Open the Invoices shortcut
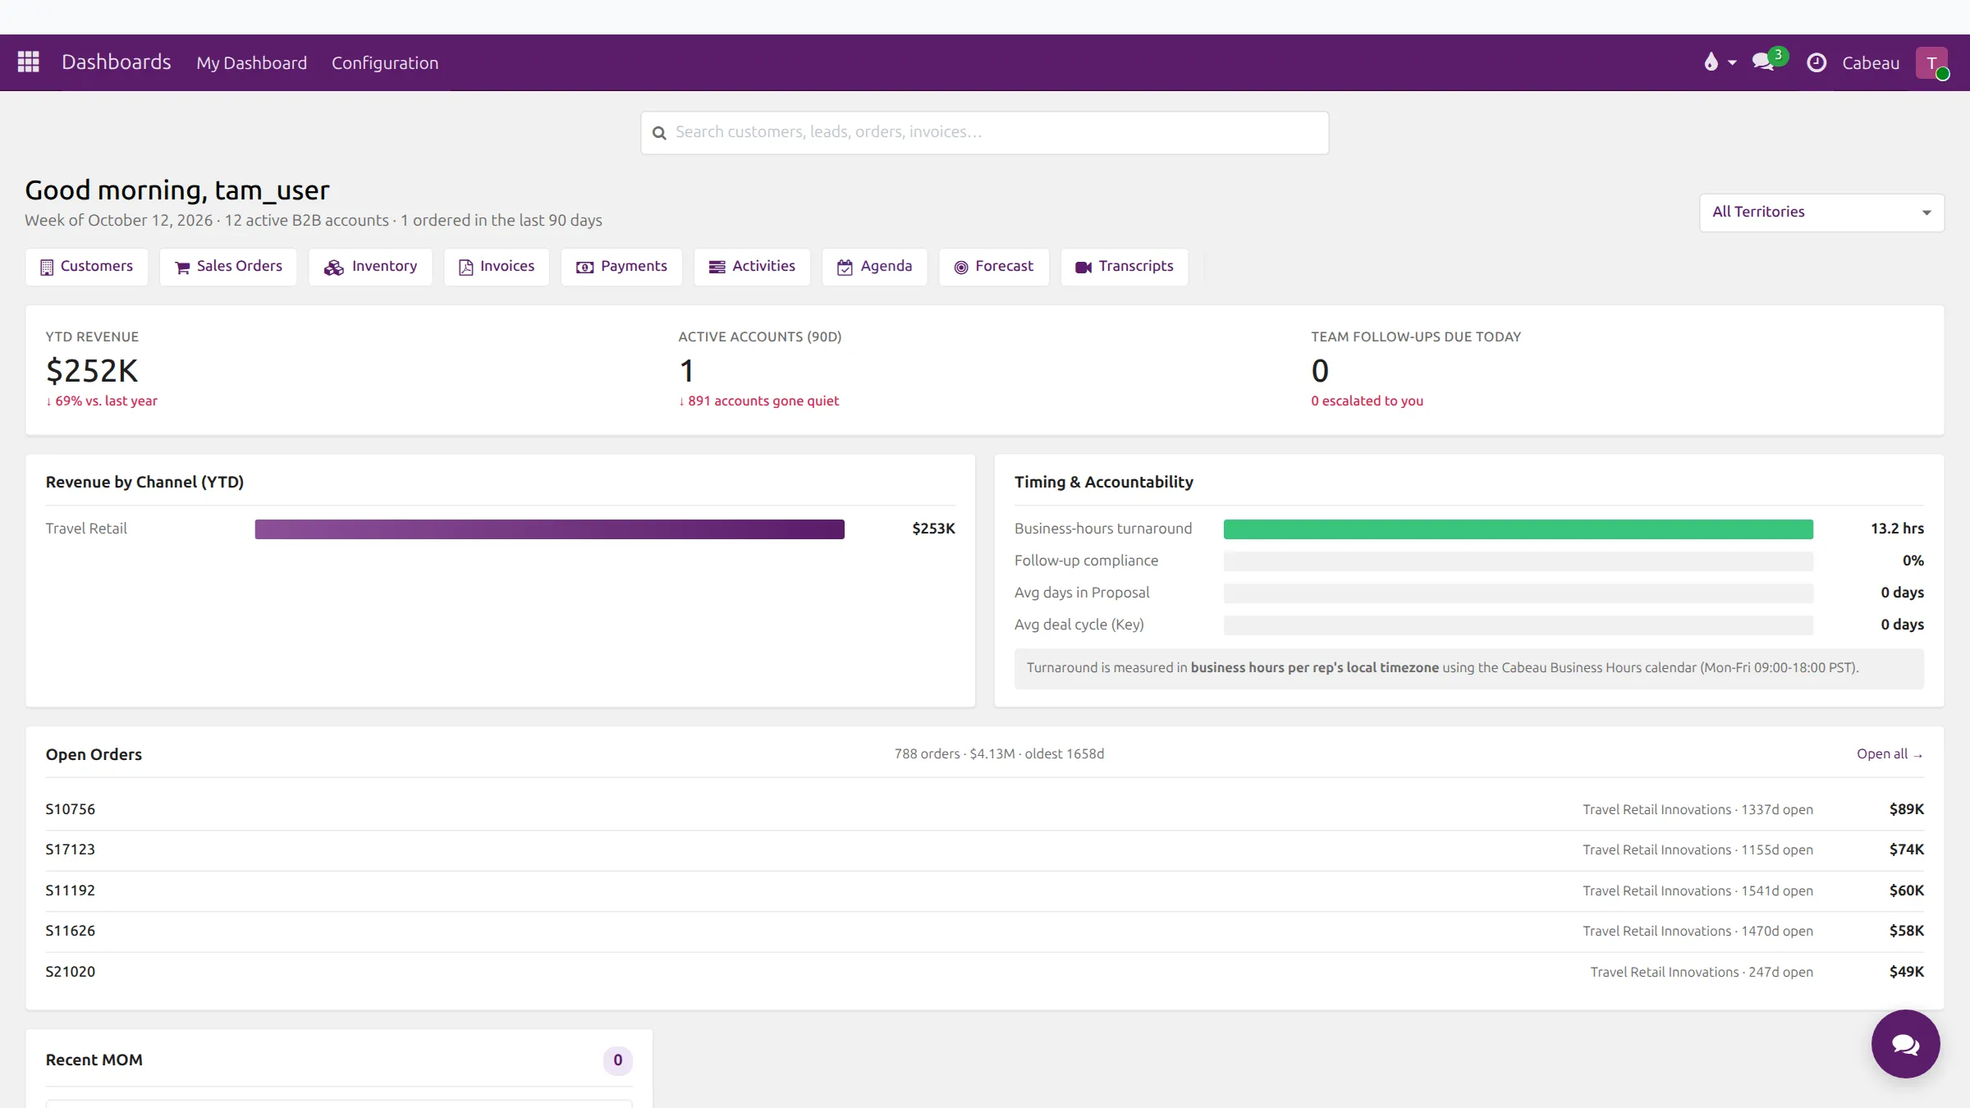Image resolution: width=1970 pixels, height=1108 pixels. point(497,267)
